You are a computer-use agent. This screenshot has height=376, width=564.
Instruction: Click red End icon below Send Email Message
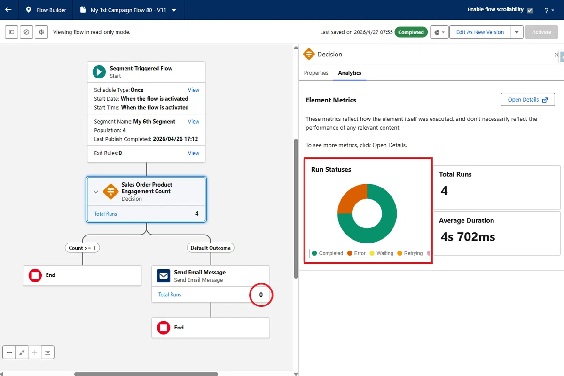pyautogui.click(x=164, y=328)
